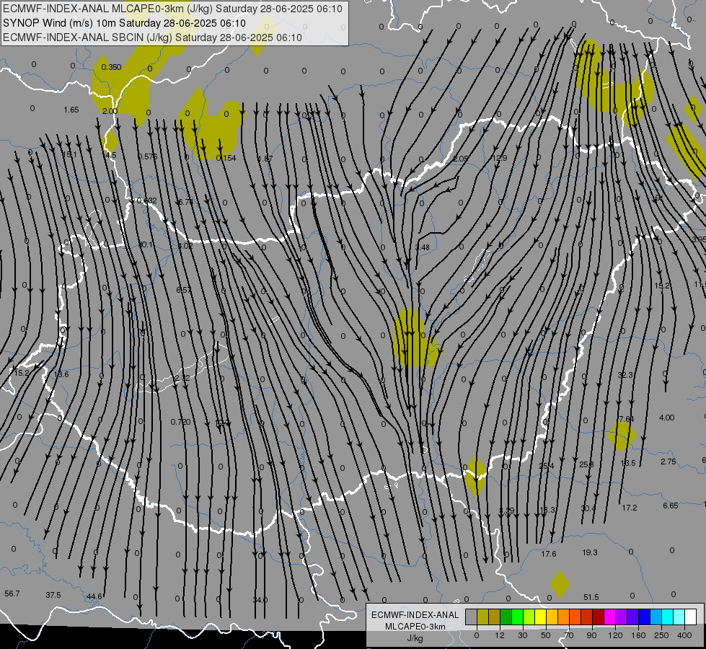Viewport: 706px width, 649px height.
Task: Click the map value 6.57
Action: pyautogui.click(x=184, y=290)
